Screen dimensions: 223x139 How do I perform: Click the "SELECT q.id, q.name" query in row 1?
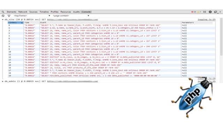100,28
